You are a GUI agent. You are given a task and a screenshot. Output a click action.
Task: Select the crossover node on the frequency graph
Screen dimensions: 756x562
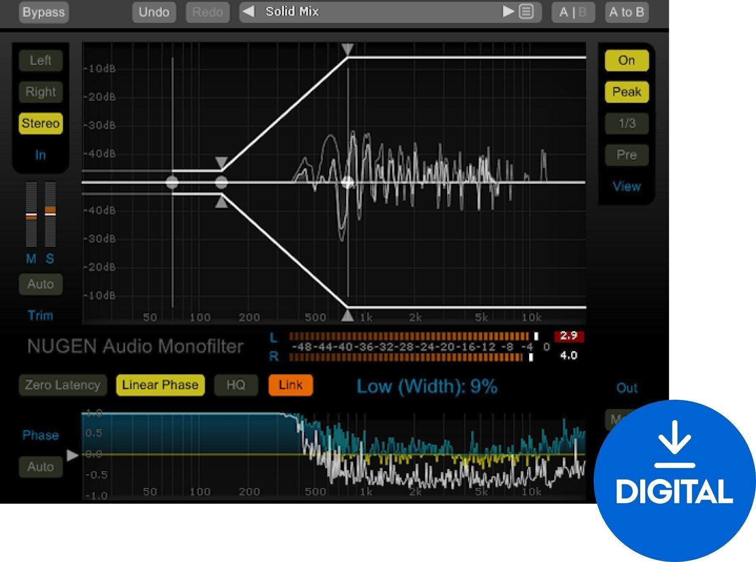(x=347, y=183)
